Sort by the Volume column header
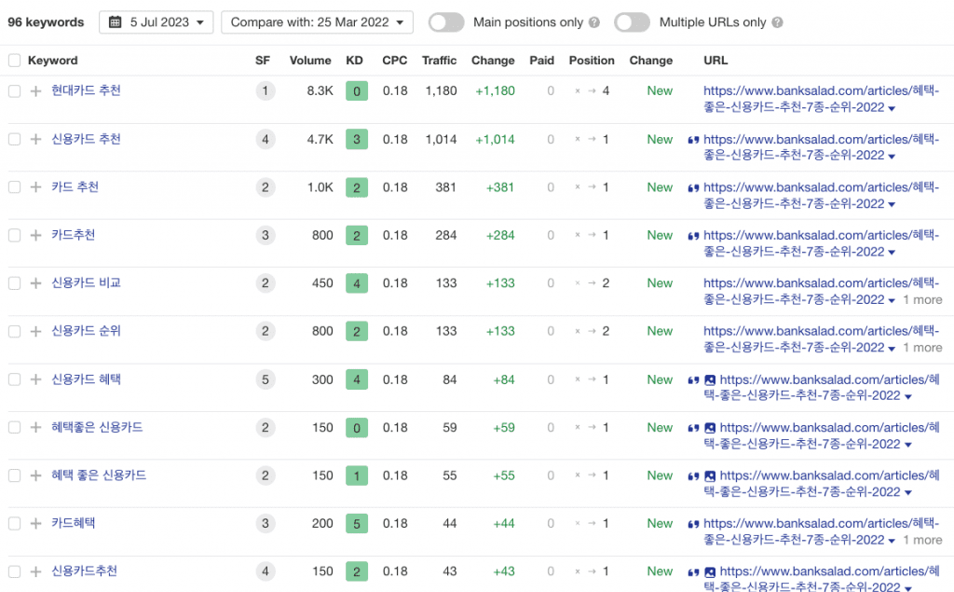Screen dimensions: 954x592 310,61
